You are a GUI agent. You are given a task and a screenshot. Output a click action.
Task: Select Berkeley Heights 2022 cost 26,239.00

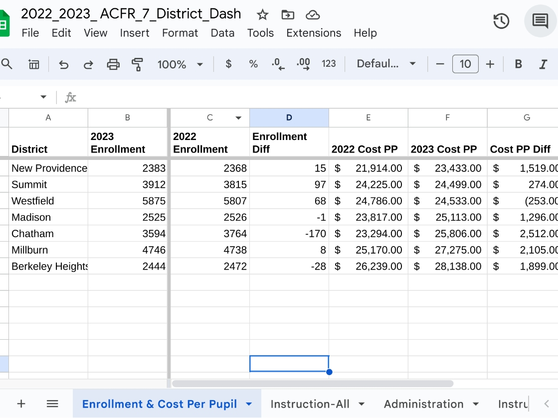click(369, 266)
